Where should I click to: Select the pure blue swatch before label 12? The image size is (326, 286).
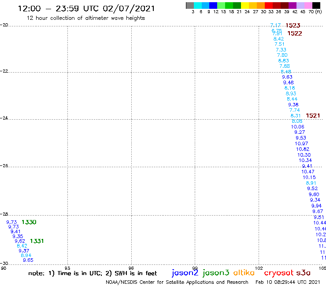click(x=213, y=5)
